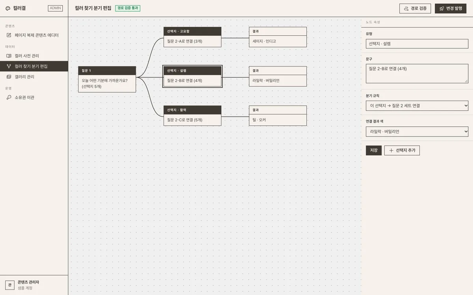Click the route icon in 경로 검증 button
Image resolution: width=473 pixels, height=295 pixels.
pyautogui.click(x=406, y=8)
